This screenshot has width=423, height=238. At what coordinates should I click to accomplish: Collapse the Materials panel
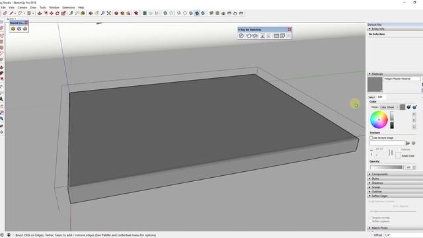(x=370, y=73)
